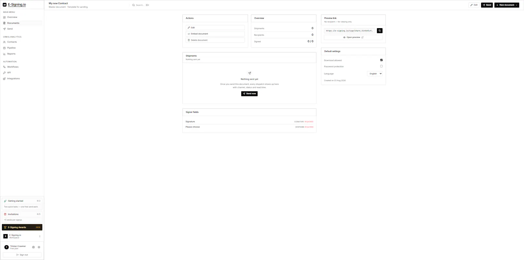Click into the Search field
This screenshot has width=524, height=260.
[x=141, y=5]
